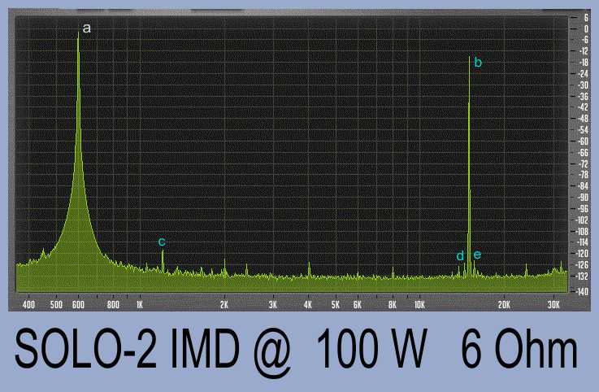Screen dimensions: 599x392
Task: Click the "-12" level scale label
Action: pos(583,51)
